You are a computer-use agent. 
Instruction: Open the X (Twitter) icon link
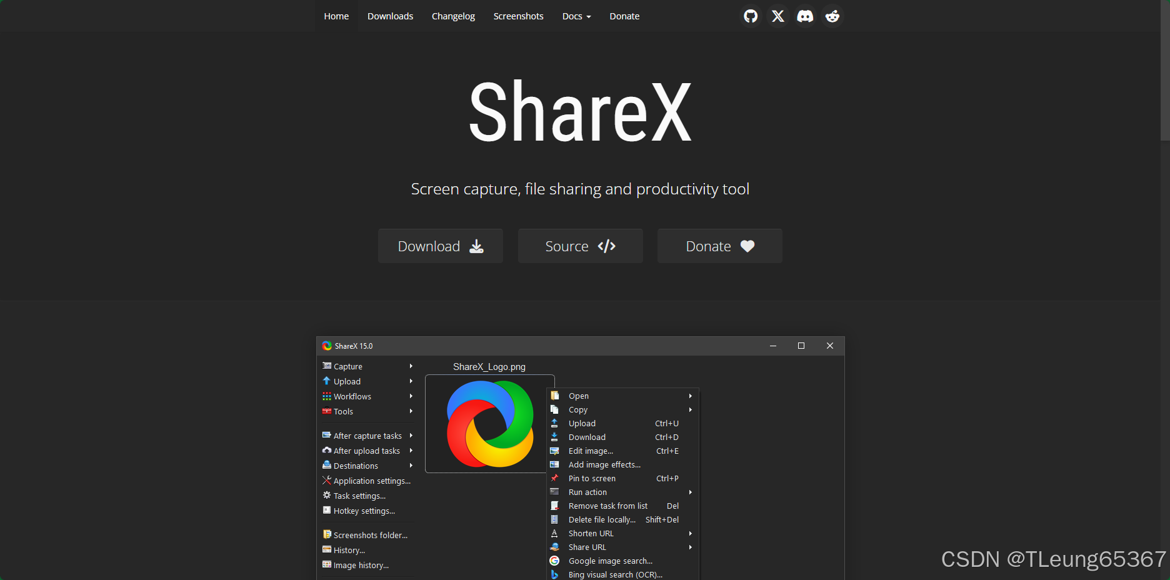[x=778, y=16]
